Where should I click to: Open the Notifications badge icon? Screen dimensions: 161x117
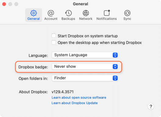pos(107,13)
